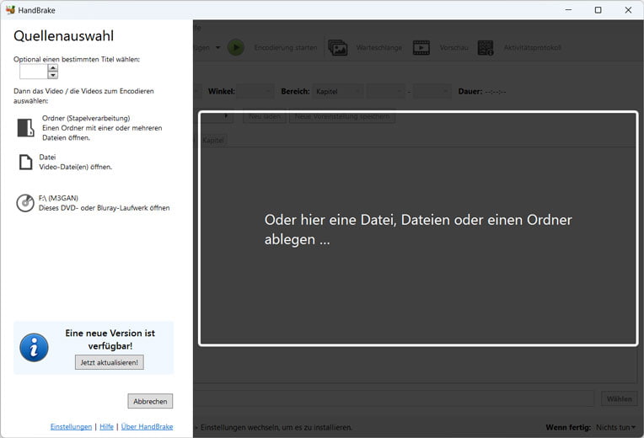Open the start chapter dropdown after Kapitel
This screenshot has height=438, width=644.
pos(386,91)
